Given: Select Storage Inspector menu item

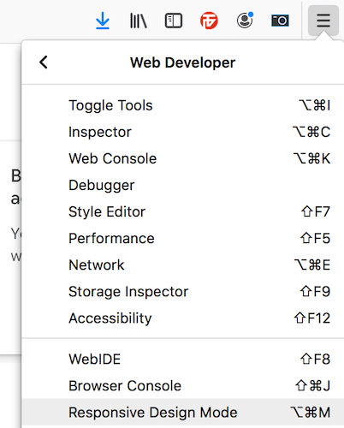Looking at the screenshot, I should coord(183,291).
